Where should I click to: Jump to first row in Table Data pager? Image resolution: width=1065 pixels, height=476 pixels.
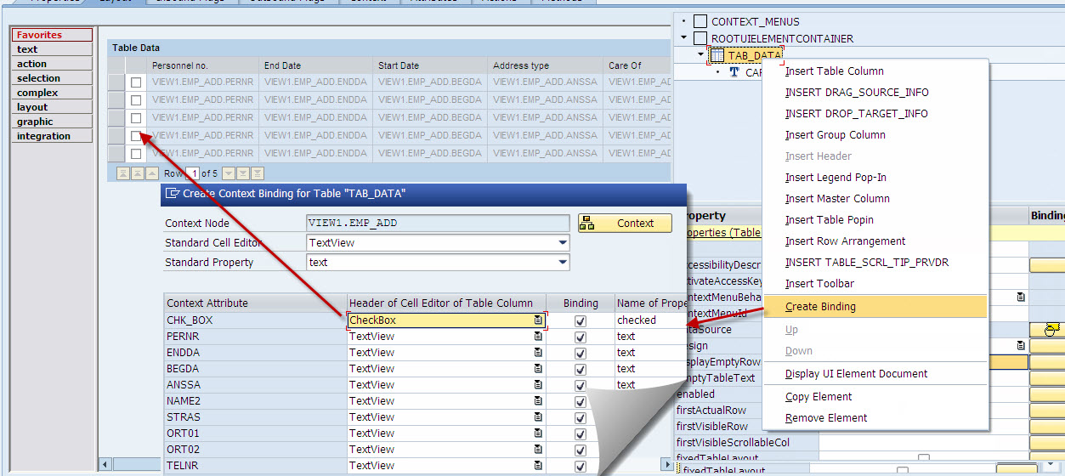(x=123, y=173)
